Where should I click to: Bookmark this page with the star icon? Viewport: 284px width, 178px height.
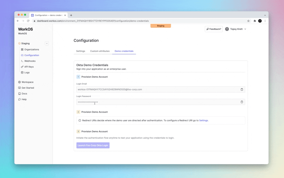(x=248, y=21)
